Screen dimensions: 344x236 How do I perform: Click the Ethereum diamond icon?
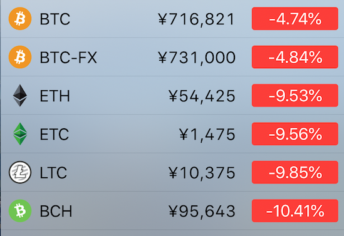pos(20,96)
